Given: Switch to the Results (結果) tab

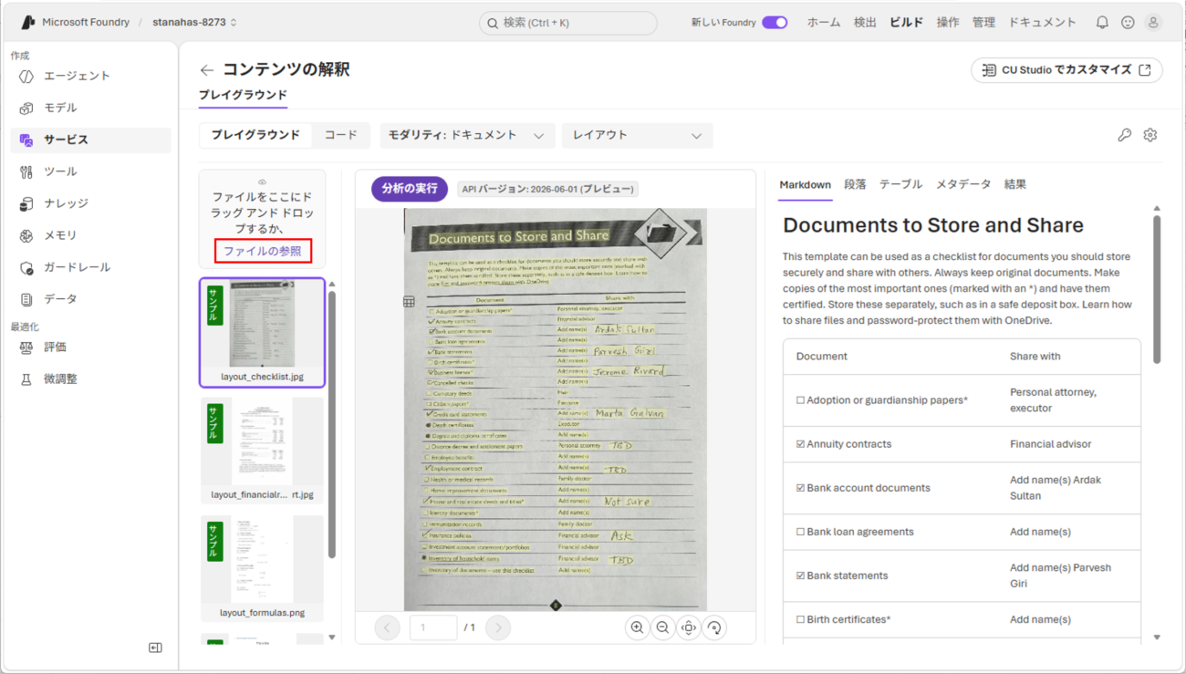Looking at the screenshot, I should tap(1015, 184).
